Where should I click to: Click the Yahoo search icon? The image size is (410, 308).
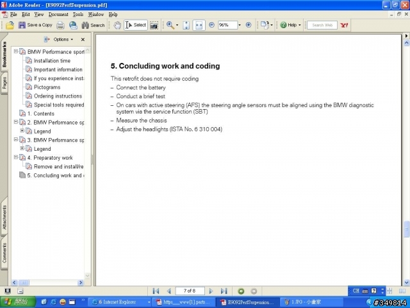point(344,25)
